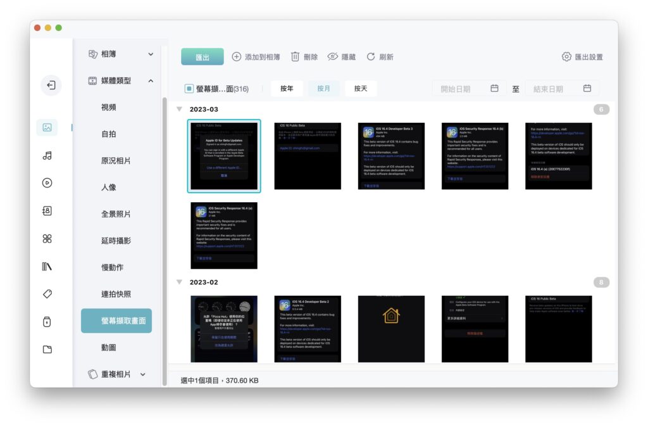Select the iOS 16.4 Developer Beta 3 thumbnail
The height and width of the screenshot is (427, 648).
click(x=391, y=156)
